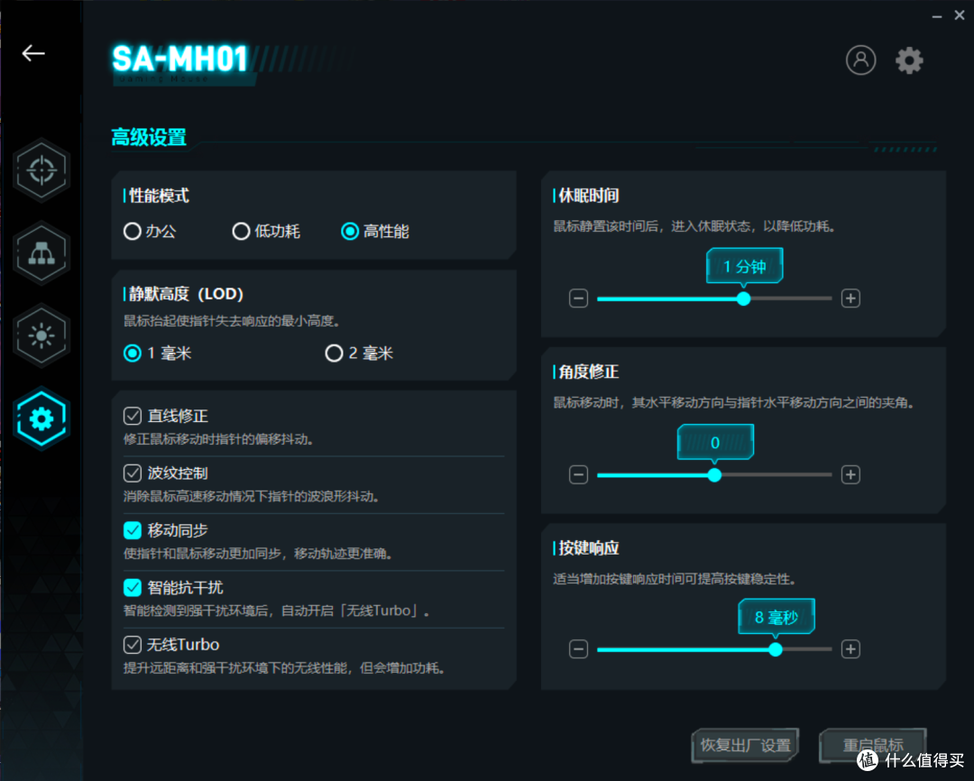This screenshot has width=974, height=781.
Task: Click the 休眠时间 slider handle
Action: click(x=743, y=299)
